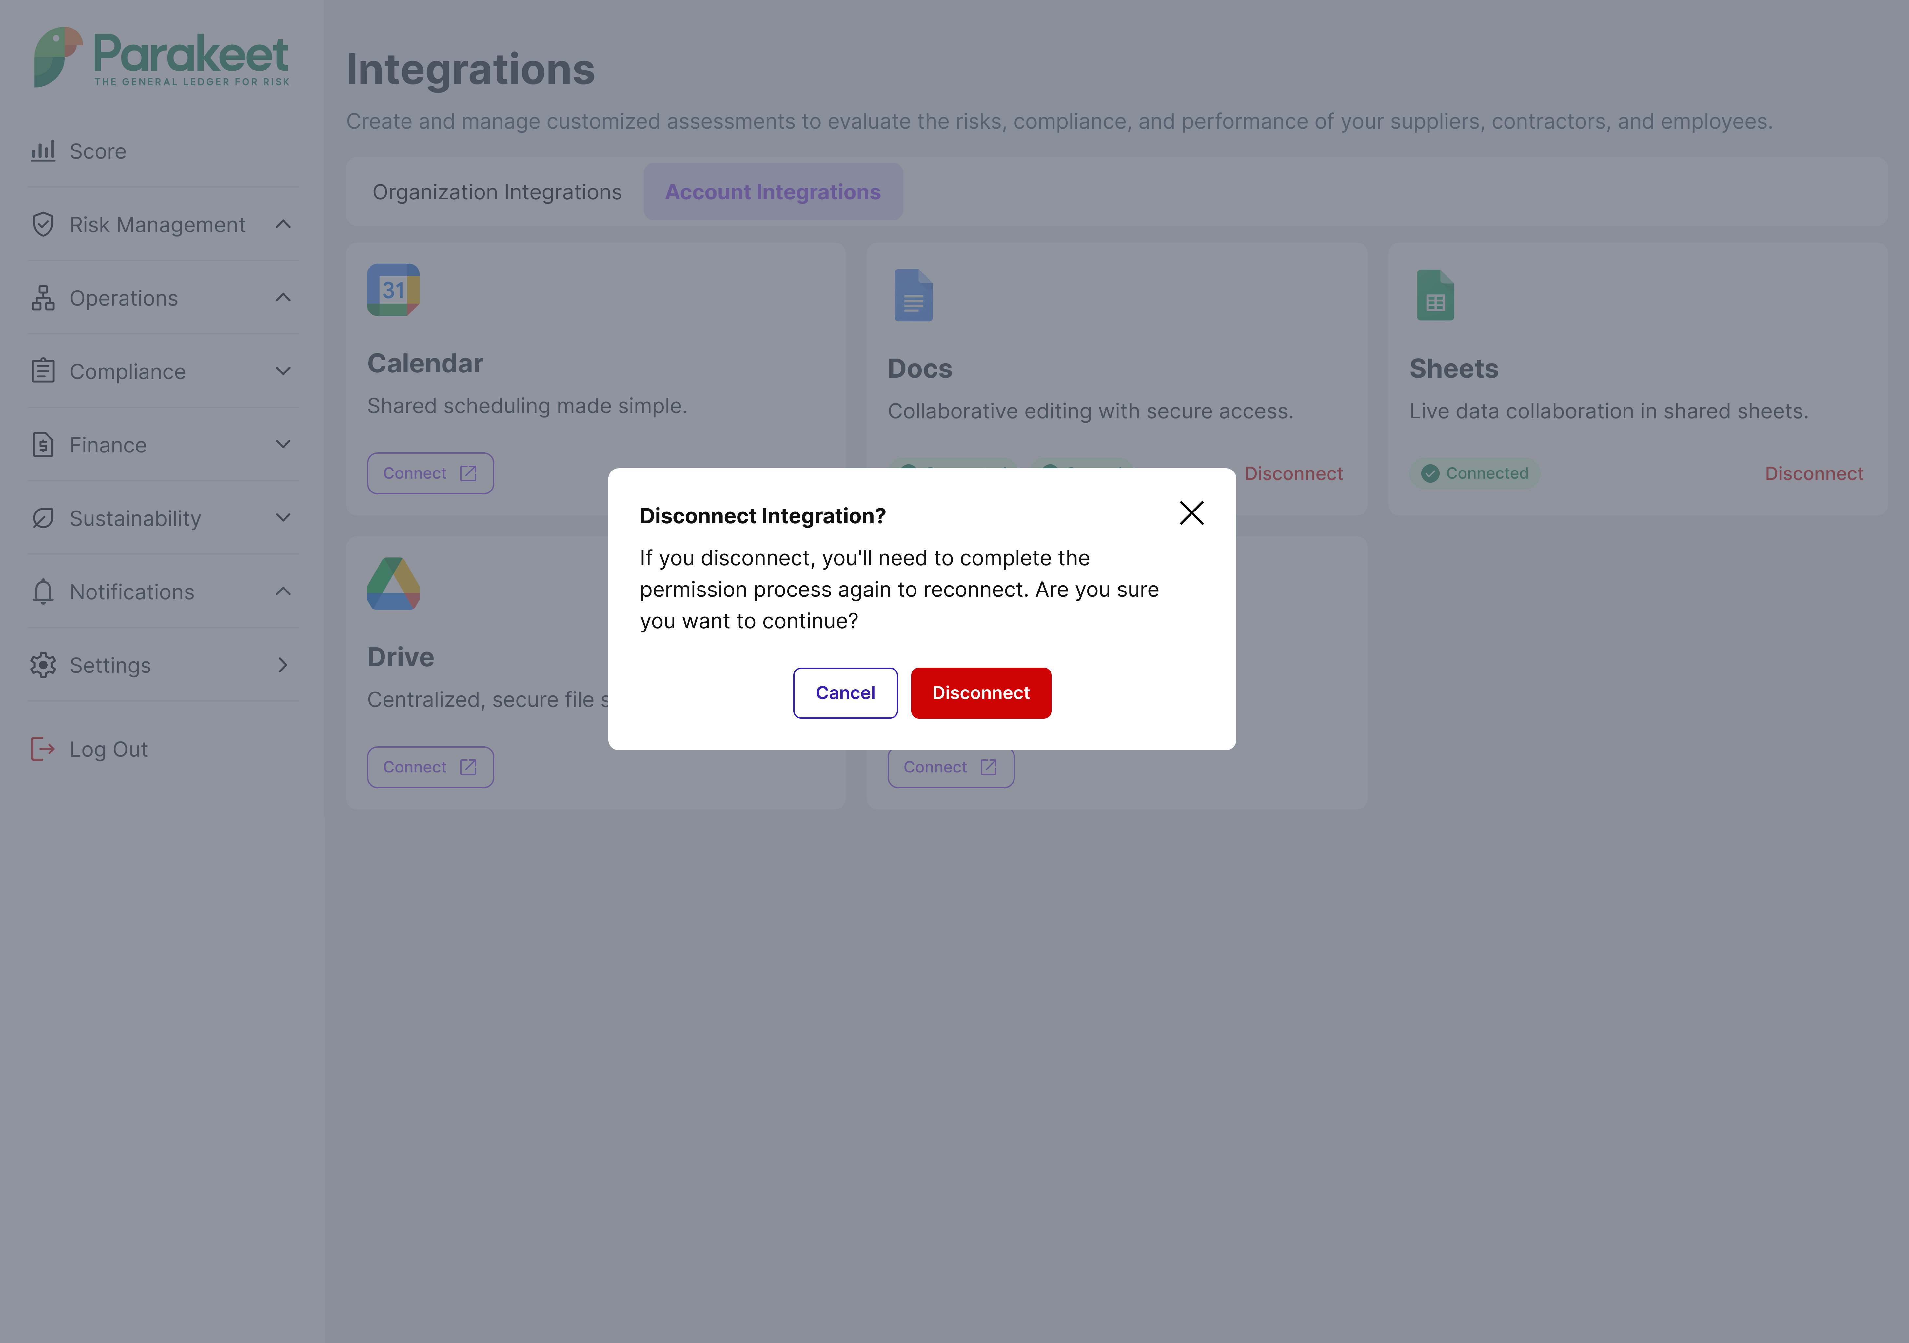
Task: Click the Google Drive icon
Action: pos(393,584)
